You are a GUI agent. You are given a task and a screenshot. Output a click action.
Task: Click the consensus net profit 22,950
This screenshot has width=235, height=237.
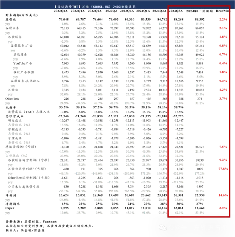pyautogui.click(x=200, y=195)
